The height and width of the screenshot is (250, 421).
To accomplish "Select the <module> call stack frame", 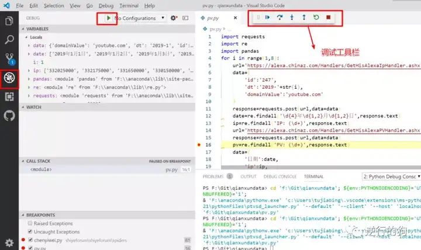I will click(108, 169).
